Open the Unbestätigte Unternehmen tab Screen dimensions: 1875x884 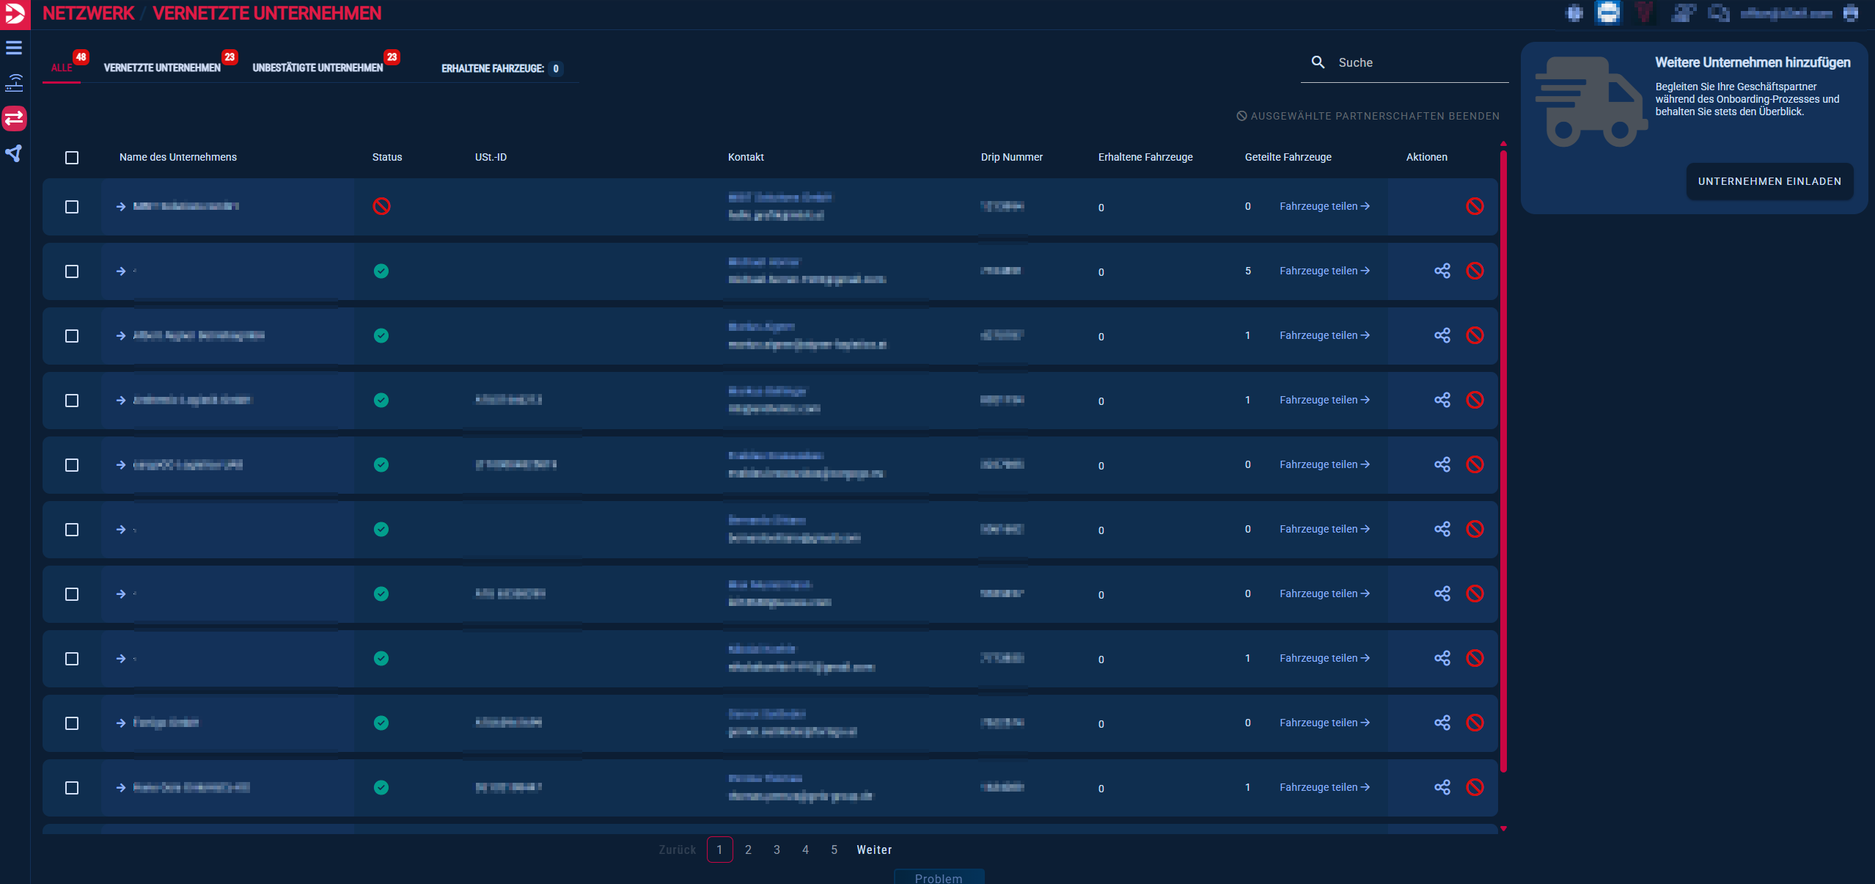coord(318,67)
